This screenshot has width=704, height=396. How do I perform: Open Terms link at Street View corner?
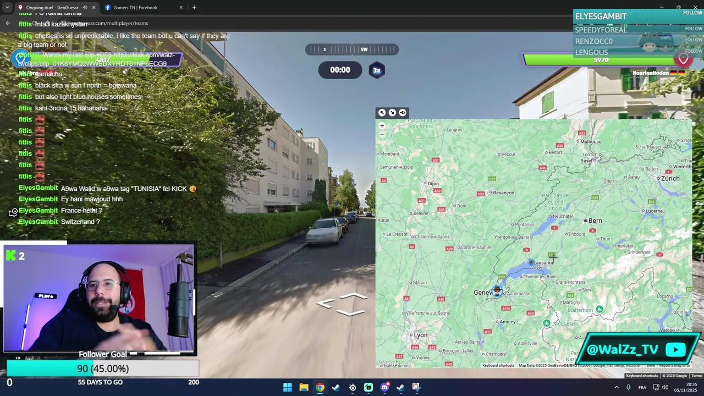(x=697, y=376)
